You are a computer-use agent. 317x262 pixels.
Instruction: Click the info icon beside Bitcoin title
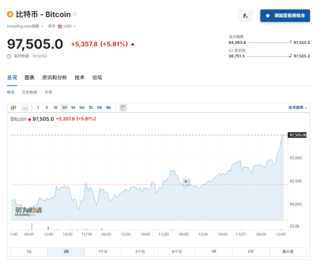(x=75, y=14)
